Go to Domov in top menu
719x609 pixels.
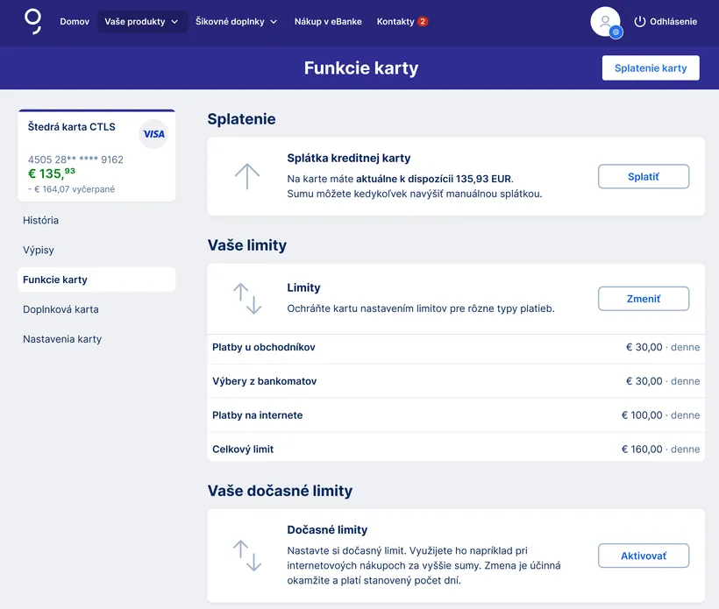pyautogui.click(x=75, y=21)
